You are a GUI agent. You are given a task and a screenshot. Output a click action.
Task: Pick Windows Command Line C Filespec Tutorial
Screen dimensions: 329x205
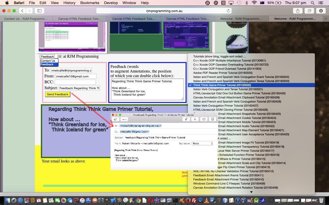click(251, 183)
